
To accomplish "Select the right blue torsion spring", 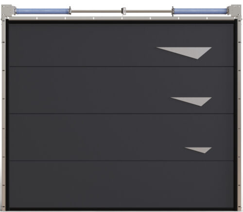I will pos(201,11).
